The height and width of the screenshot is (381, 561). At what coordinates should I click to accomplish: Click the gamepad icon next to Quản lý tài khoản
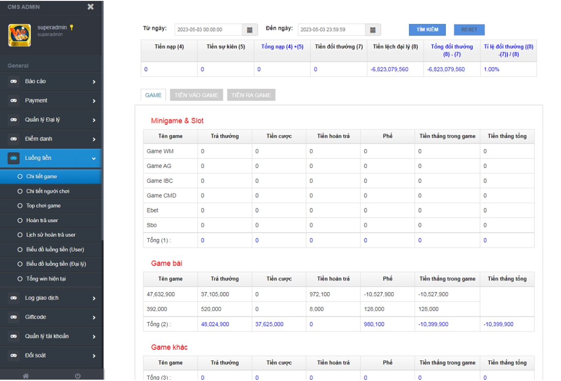[14, 336]
